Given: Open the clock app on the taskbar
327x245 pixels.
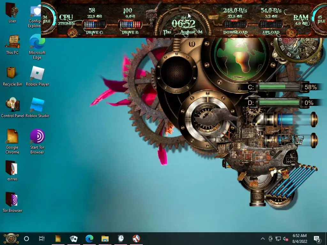Looking at the screenshot, I should (x=121, y=239).
